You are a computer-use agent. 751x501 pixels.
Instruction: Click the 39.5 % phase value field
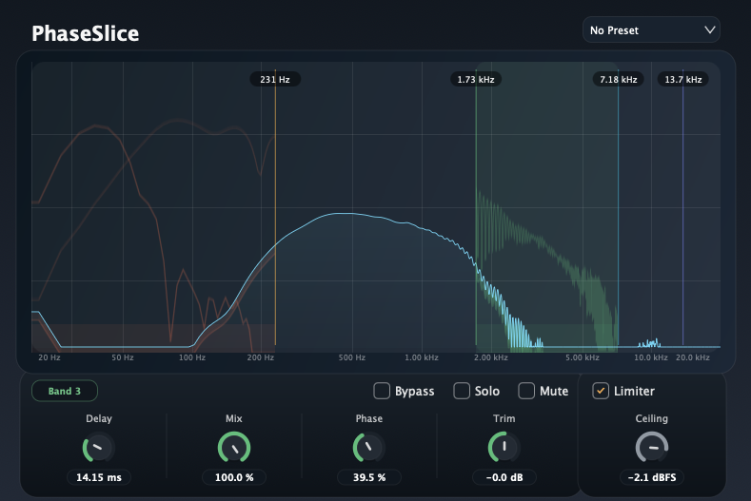368,477
